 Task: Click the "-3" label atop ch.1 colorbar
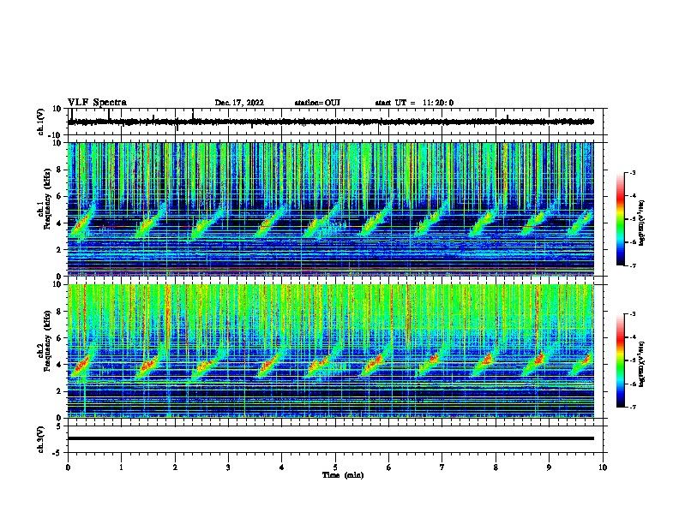pos(632,172)
